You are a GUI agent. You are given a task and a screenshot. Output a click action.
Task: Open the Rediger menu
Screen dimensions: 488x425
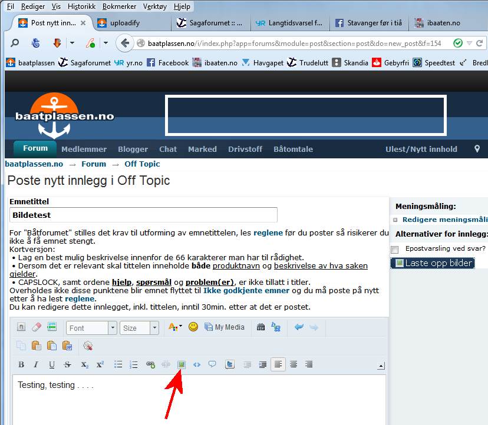tap(32, 6)
